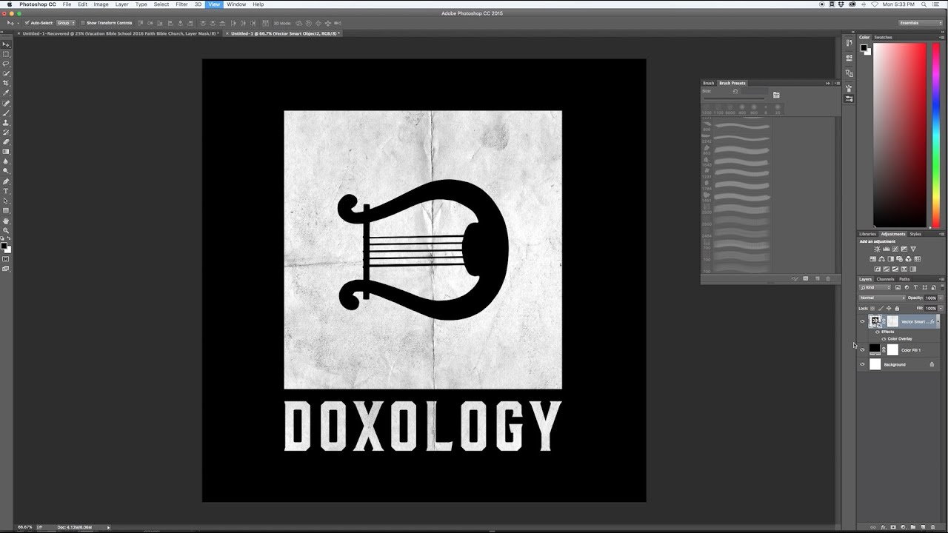Open the Create new fill or adjustment layer icon
Screen dimensions: 948x533
[x=903, y=527]
